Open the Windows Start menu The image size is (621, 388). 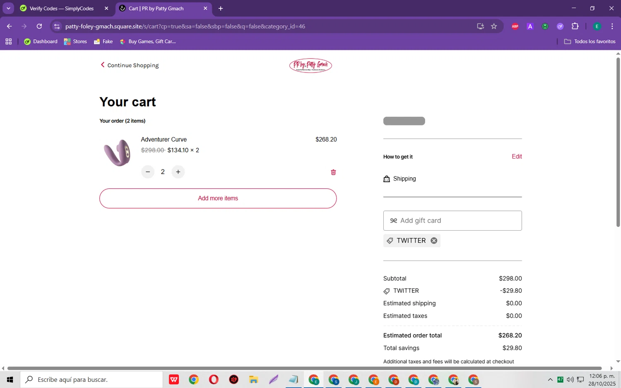pyautogui.click(x=10, y=379)
